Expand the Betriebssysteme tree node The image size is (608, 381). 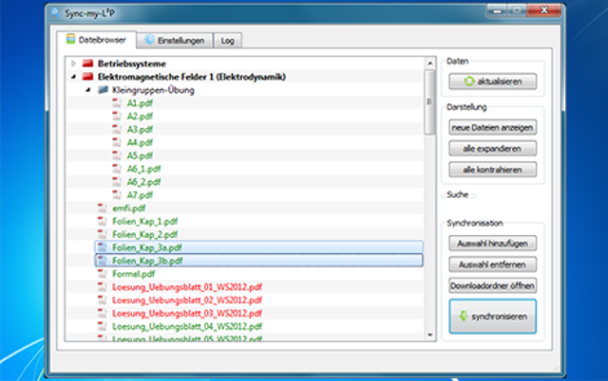(x=73, y=63)
